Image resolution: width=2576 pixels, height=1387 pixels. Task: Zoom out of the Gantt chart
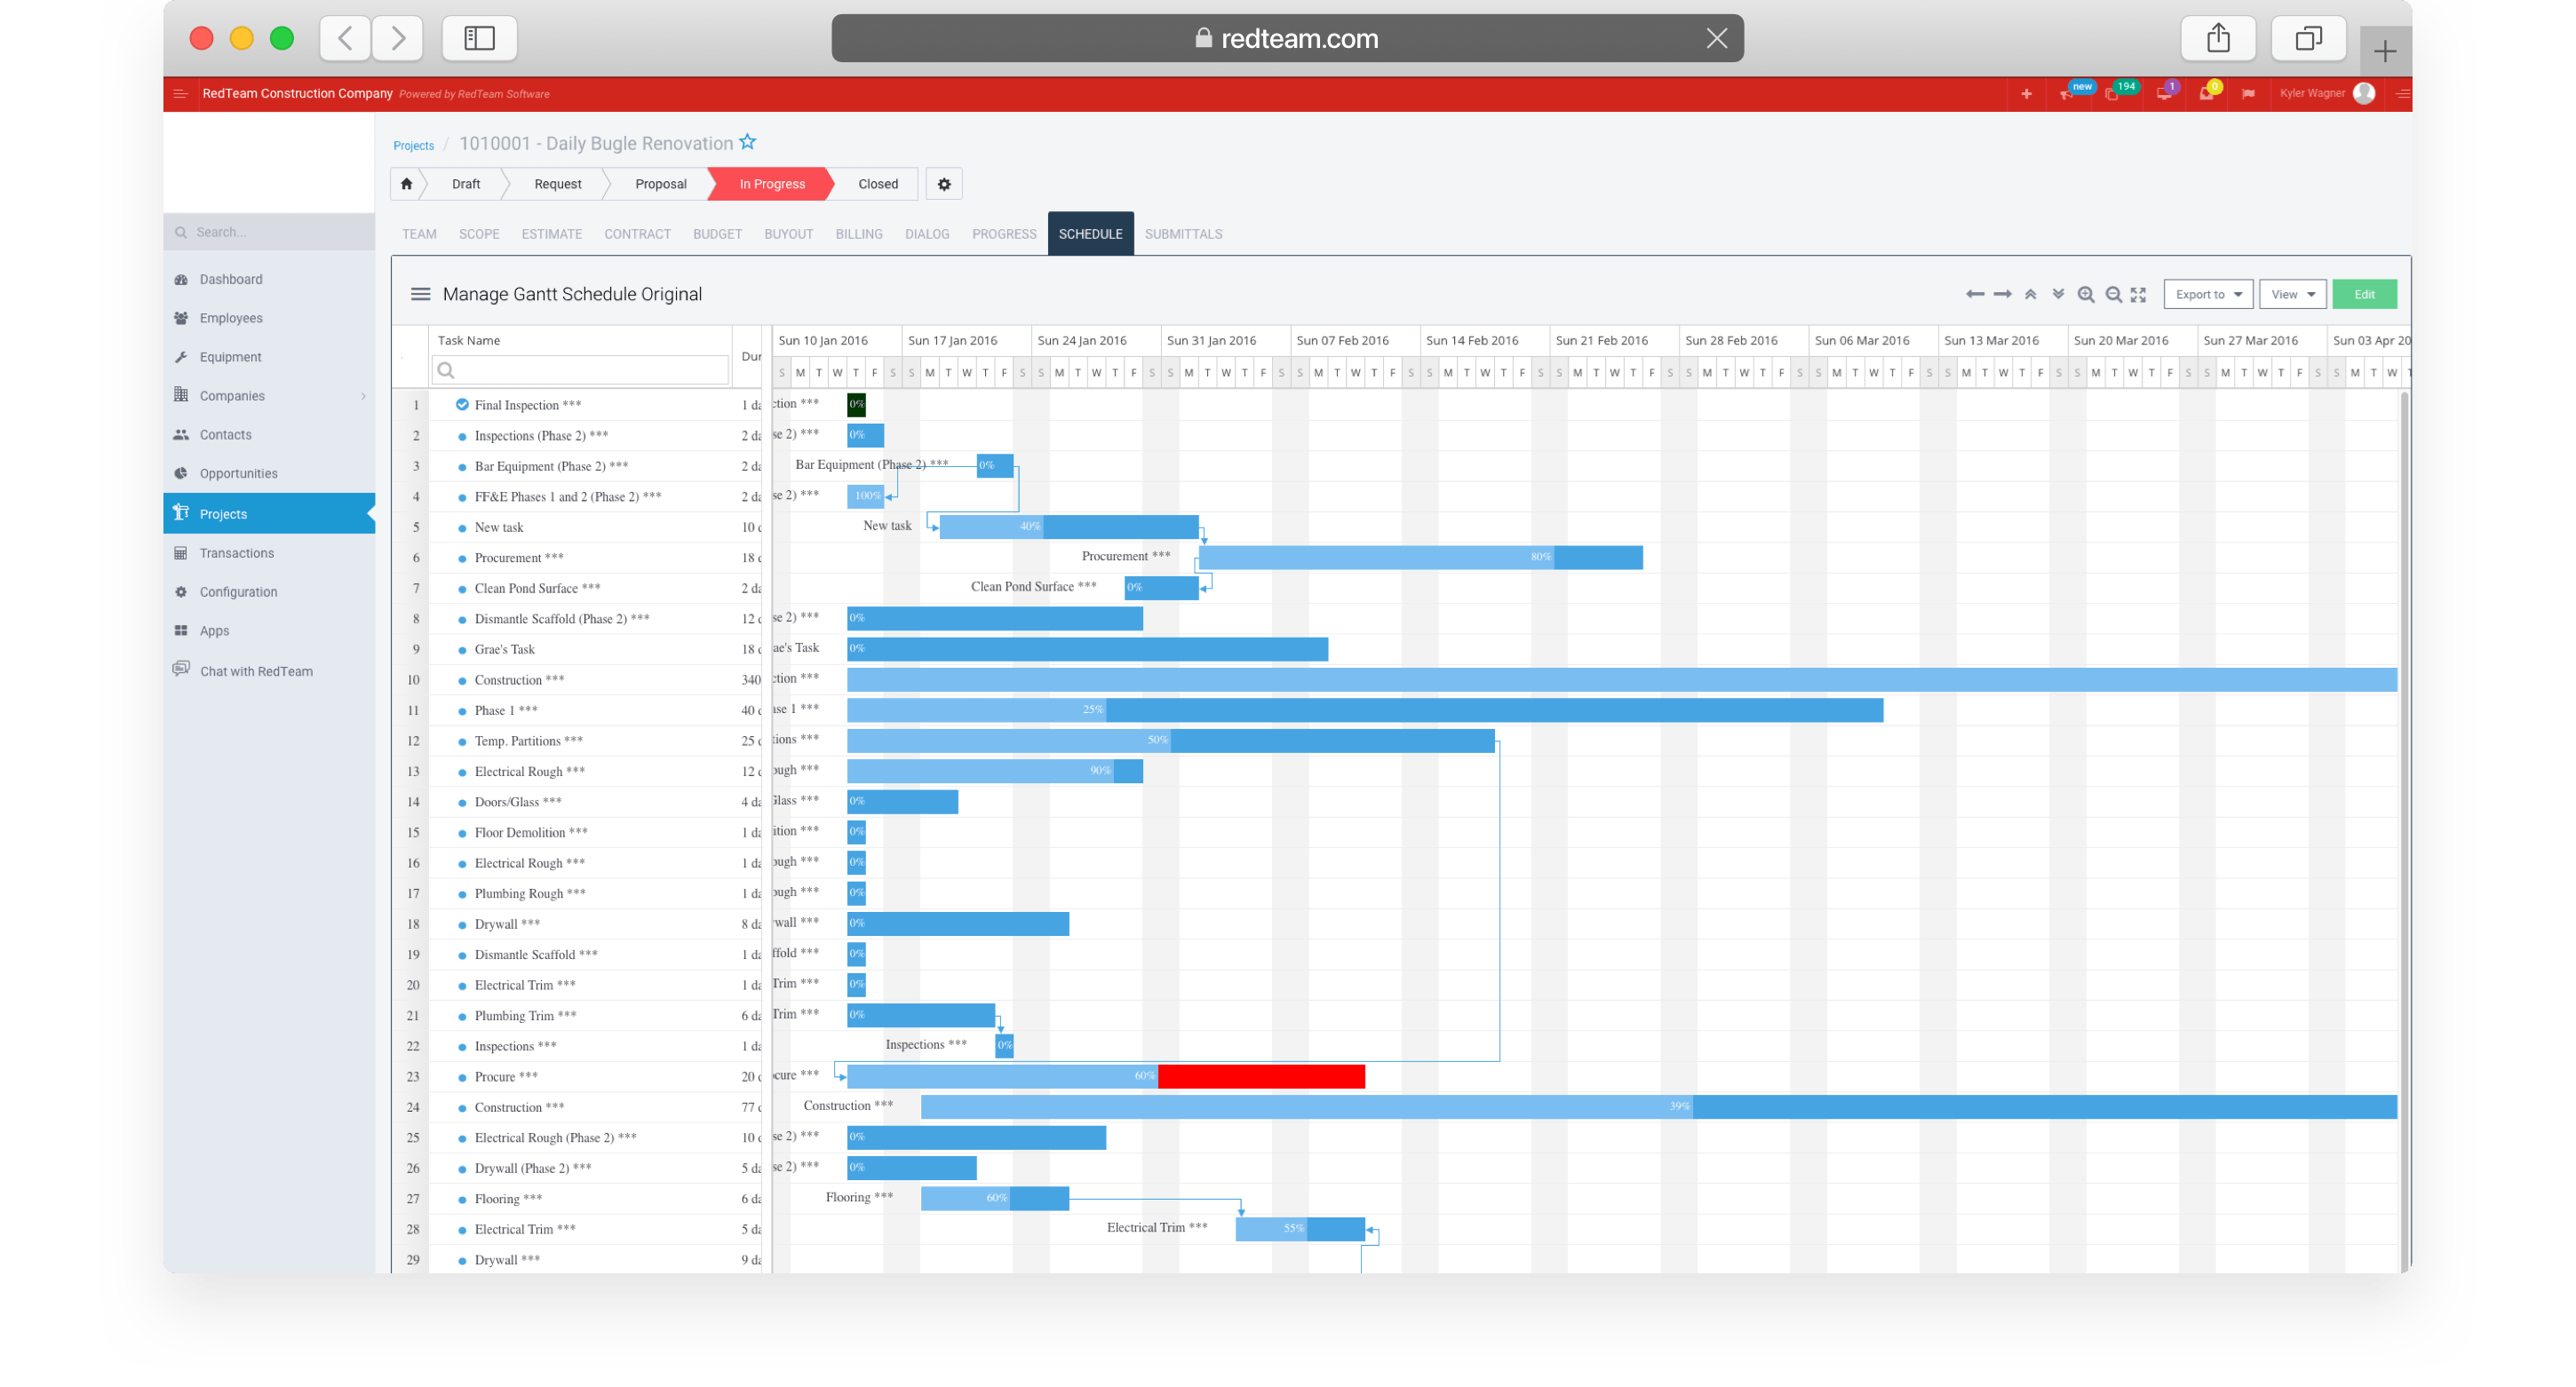[x=2113, y=294]
